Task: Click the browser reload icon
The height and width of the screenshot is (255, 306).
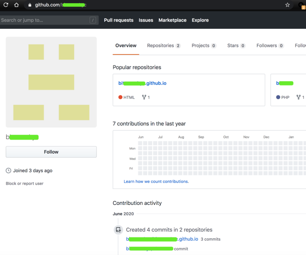Action: 6,5
